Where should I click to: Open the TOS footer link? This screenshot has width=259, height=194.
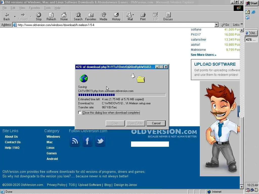[x=72, y=185]
